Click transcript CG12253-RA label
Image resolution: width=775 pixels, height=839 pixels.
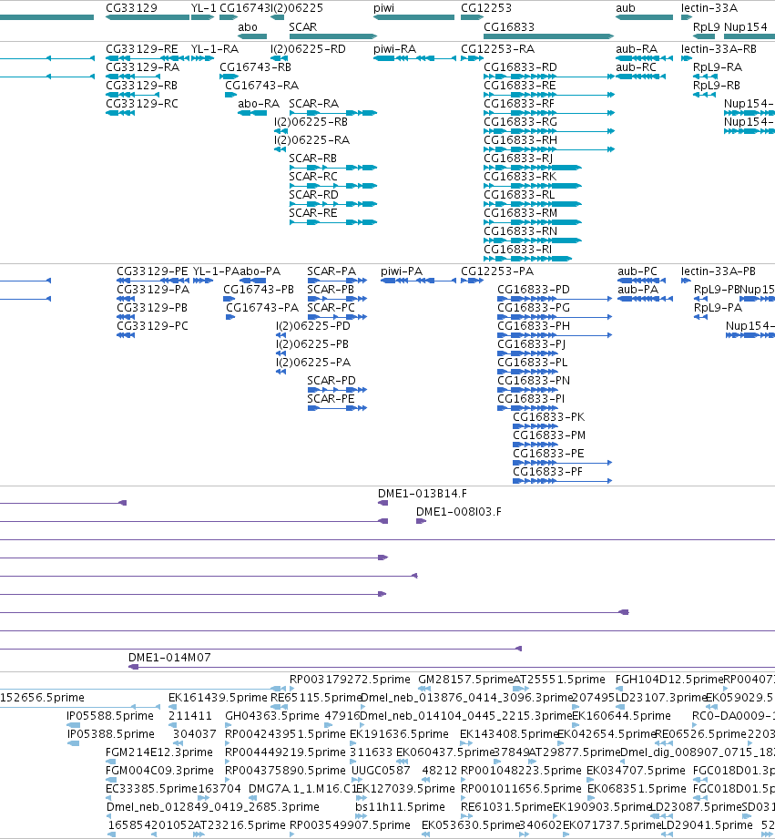tap(497, 48)
